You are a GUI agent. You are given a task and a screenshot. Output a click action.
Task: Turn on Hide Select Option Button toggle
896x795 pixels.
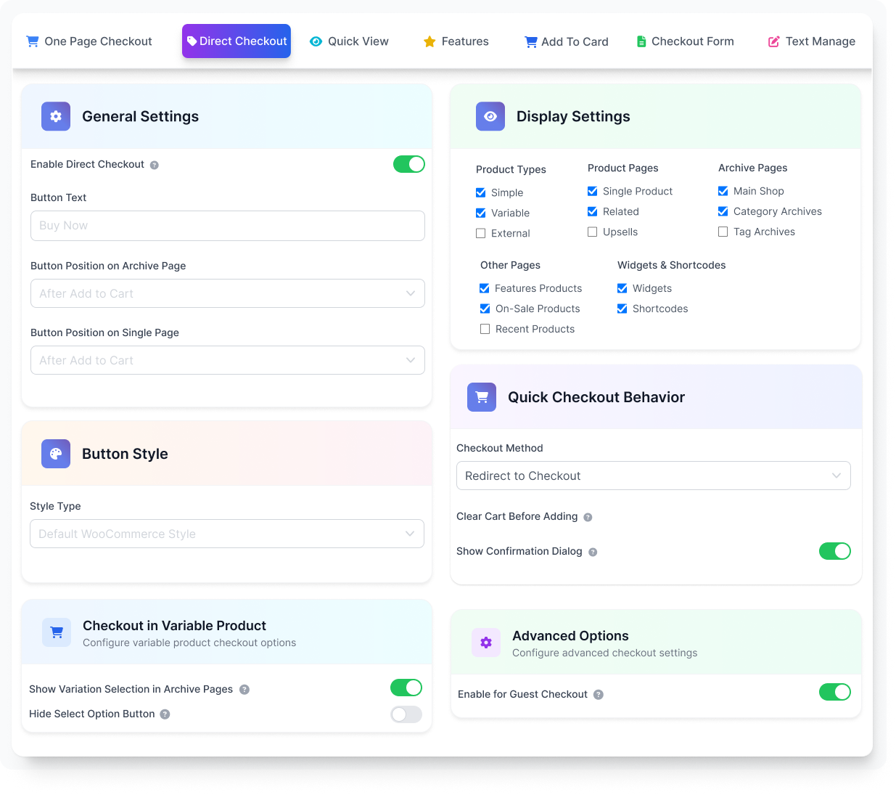(x=406, y=714)
